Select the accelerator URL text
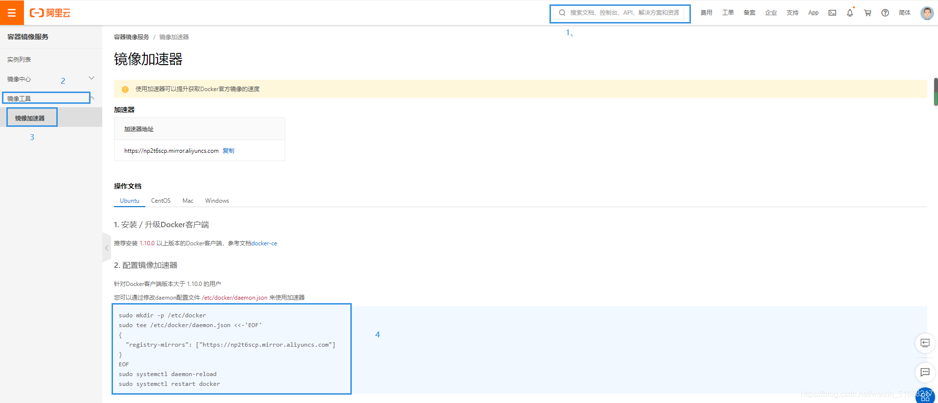 coord(171,151)
